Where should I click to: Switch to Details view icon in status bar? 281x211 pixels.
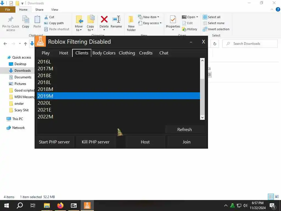click(x=271, y=197)
